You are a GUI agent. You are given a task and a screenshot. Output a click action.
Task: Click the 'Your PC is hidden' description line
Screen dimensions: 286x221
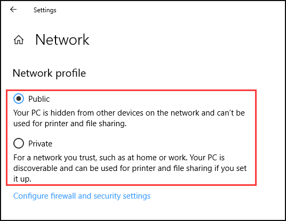click(129, 113)
